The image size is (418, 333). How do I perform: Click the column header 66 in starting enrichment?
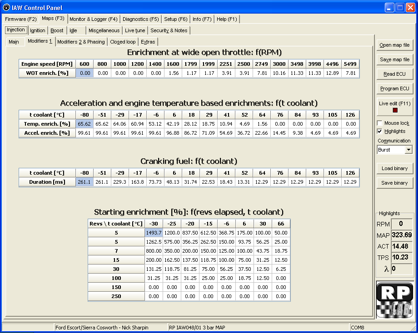click(281, 224)
